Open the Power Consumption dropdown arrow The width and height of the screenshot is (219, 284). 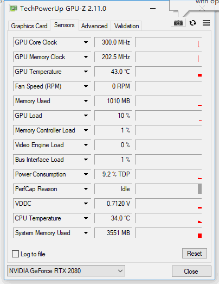tap(86, 174)
